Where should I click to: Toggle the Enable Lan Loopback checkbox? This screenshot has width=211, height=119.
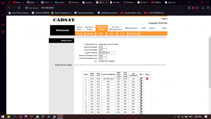coord(96,61)
